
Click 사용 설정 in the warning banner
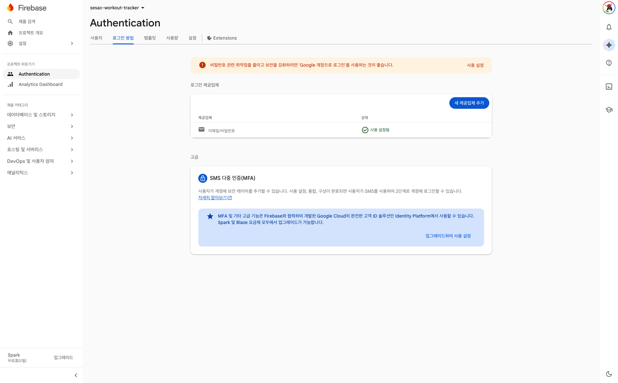475,65
